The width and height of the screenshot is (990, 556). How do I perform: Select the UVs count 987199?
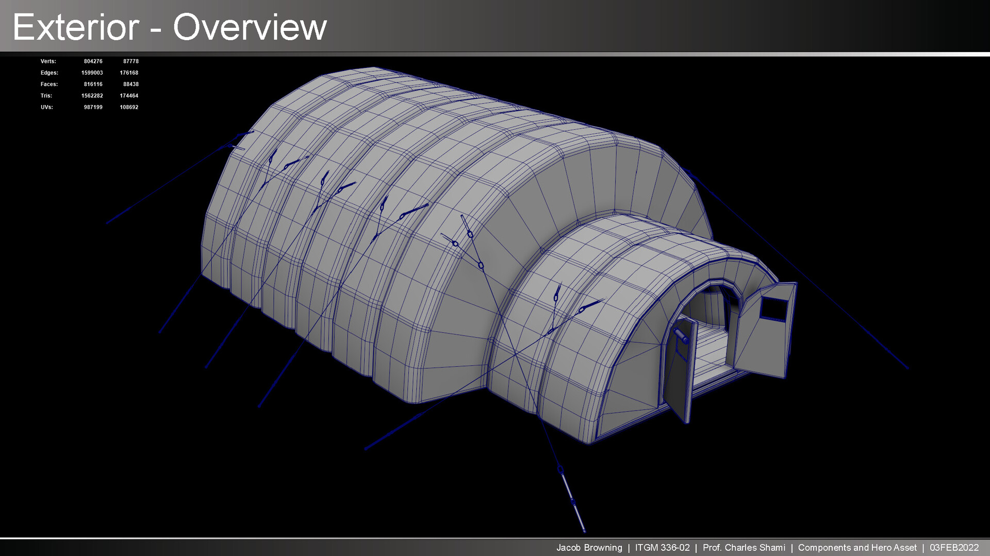[x=93, y=107]
